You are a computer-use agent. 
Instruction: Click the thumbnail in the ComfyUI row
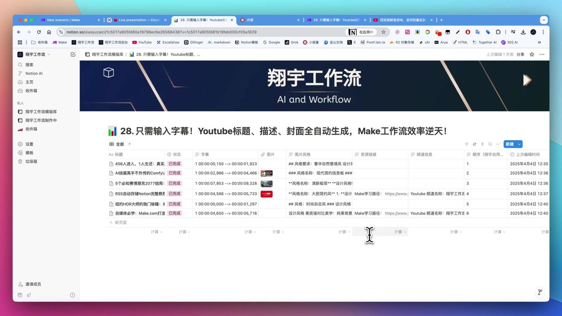(x=267, y=173)
